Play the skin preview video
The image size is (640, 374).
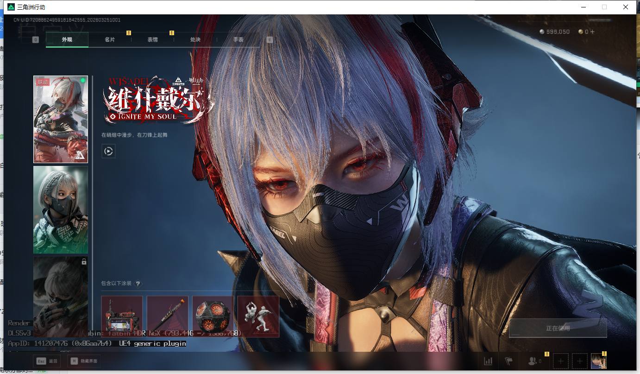[108, 151]
